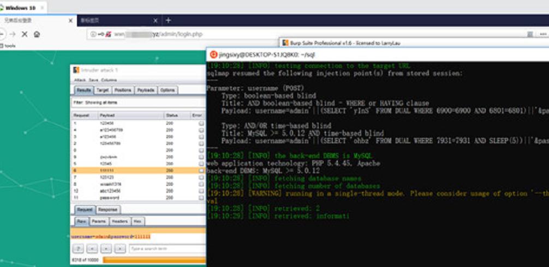Open a new browser tab with plus icon
The image size is (549, 267).
tap(168, 20)
